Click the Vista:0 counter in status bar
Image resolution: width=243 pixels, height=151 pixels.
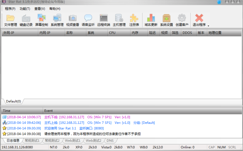(106, 147)
